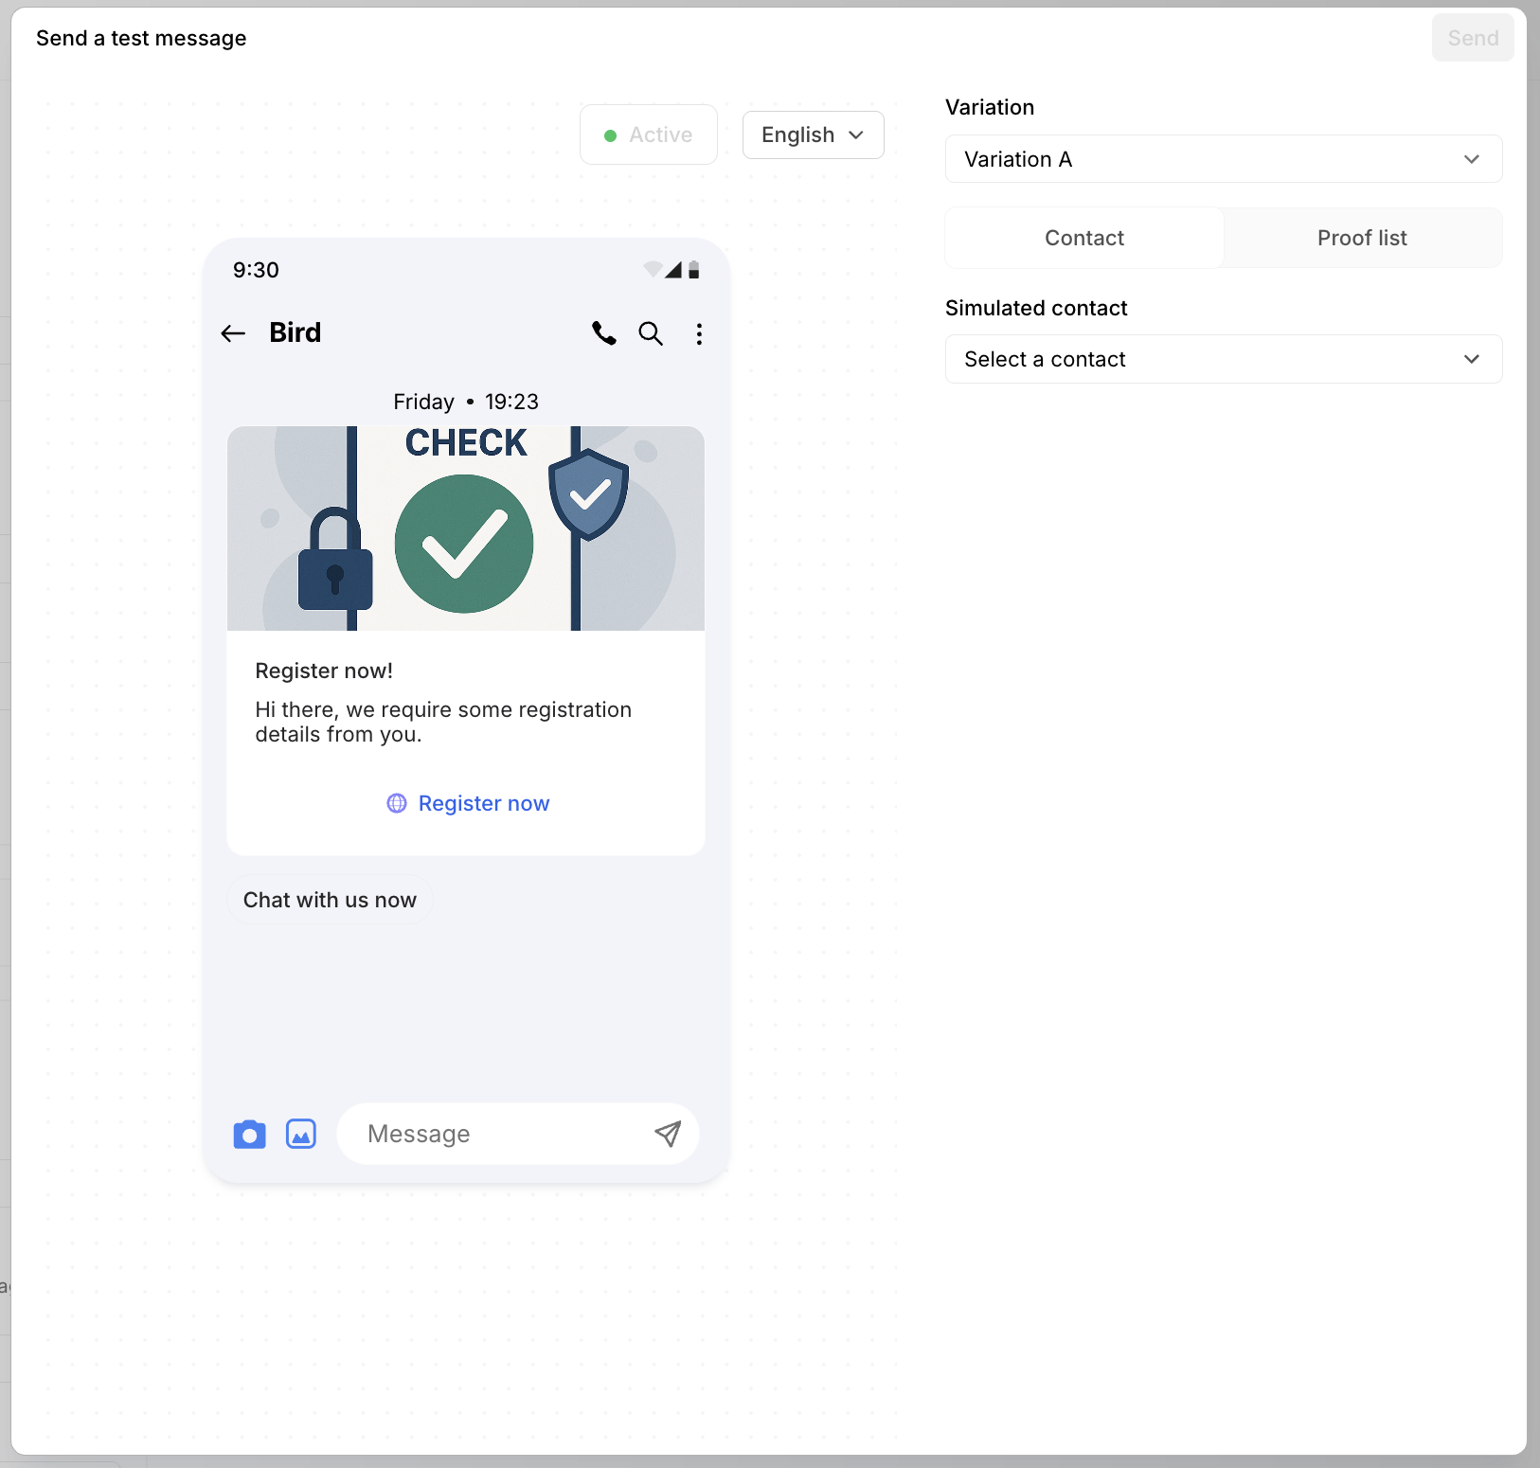Open the Select a contact dropdown

pyautogui.click(x=1223, y=359)
